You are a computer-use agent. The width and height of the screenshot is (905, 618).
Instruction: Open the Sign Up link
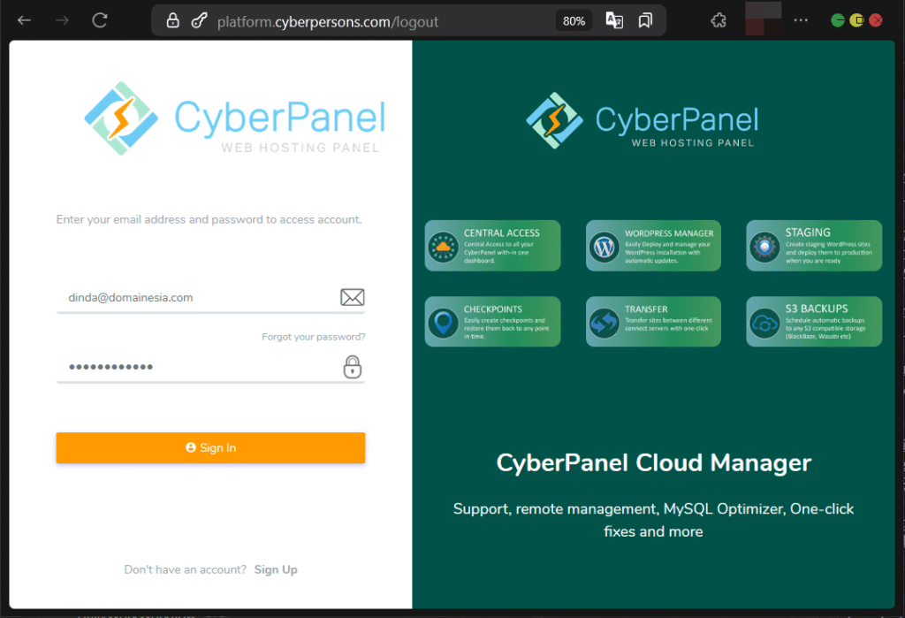pyautogui.click(x=276, y=570)
